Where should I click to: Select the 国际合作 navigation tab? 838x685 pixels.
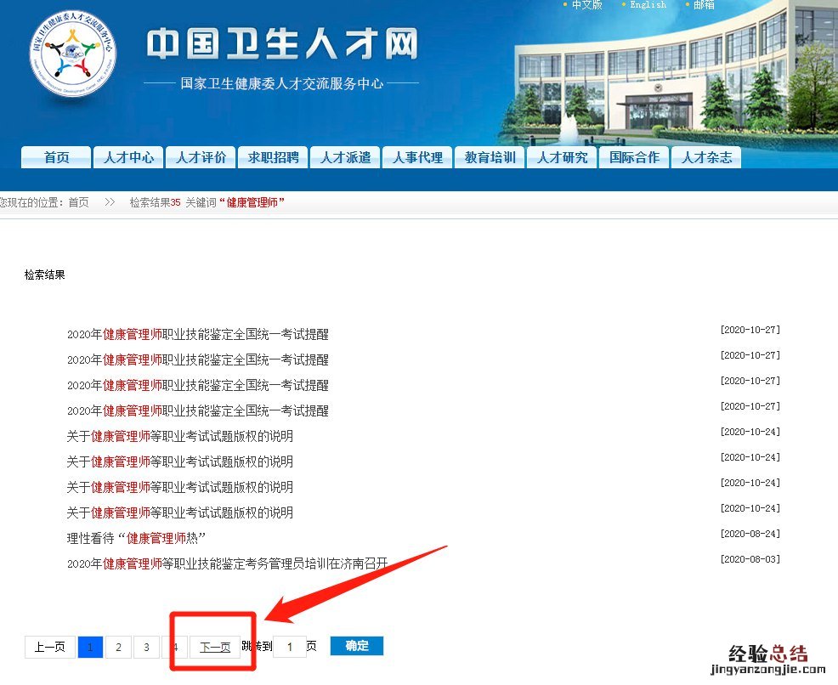coord(634,157)
